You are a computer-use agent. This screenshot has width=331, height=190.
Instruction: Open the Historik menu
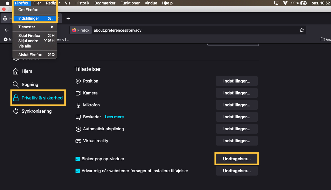tap(82, 3)
